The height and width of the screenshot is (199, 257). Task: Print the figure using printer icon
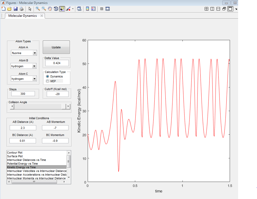pyautogui.click(x=22, y=9)
